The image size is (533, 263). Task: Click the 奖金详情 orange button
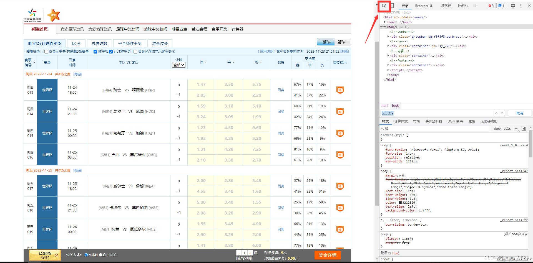(x=328, y=255)
